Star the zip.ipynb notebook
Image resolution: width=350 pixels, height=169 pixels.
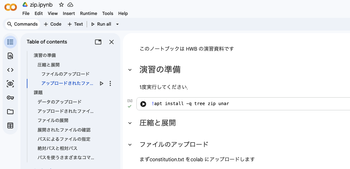(61, 5)
